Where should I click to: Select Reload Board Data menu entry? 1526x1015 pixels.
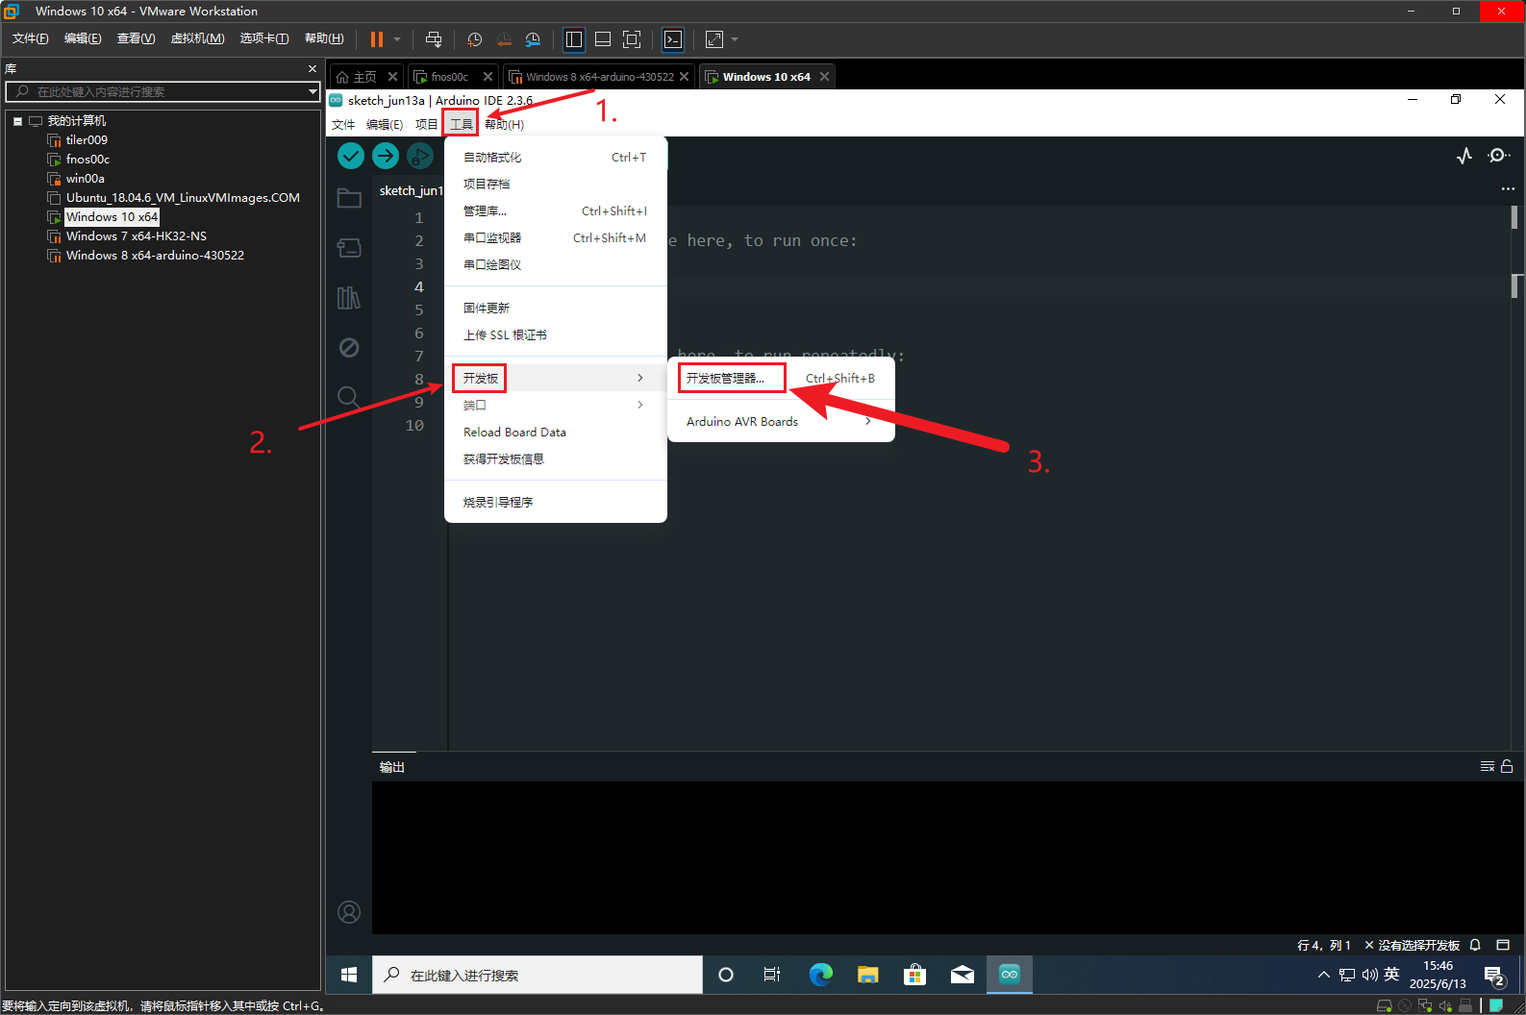[556, 432]
